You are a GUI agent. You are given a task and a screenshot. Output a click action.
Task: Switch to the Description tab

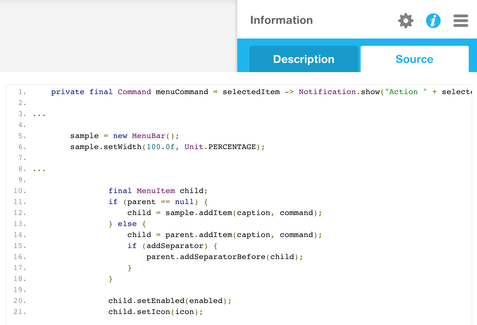(x=304, y=59)
